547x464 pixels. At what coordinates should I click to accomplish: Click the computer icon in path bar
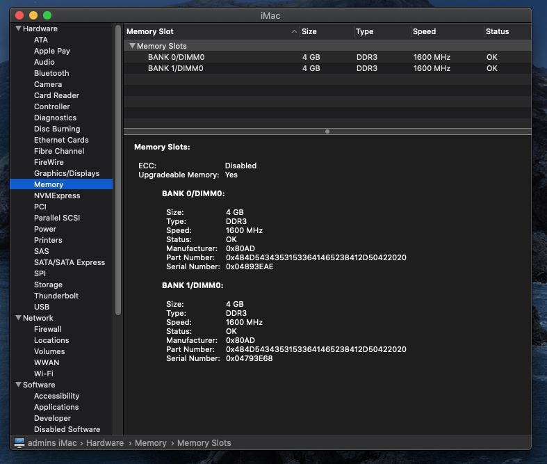click(x=19, y=443)
